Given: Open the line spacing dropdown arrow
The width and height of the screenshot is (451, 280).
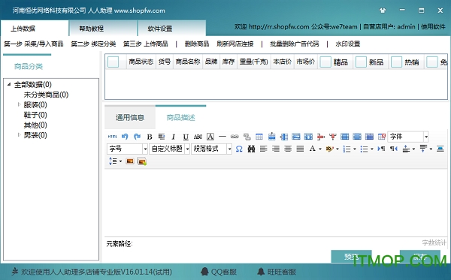Looking at the screenshot, I should [x=120, y=161].
